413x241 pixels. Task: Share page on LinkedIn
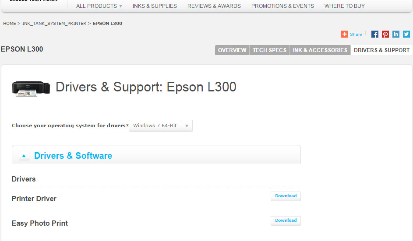coord(396,34)
